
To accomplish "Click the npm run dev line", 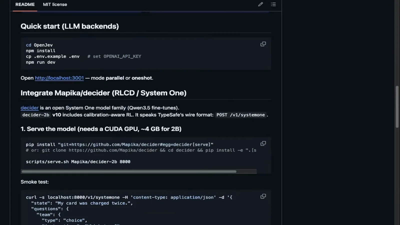I will point(40,62).
